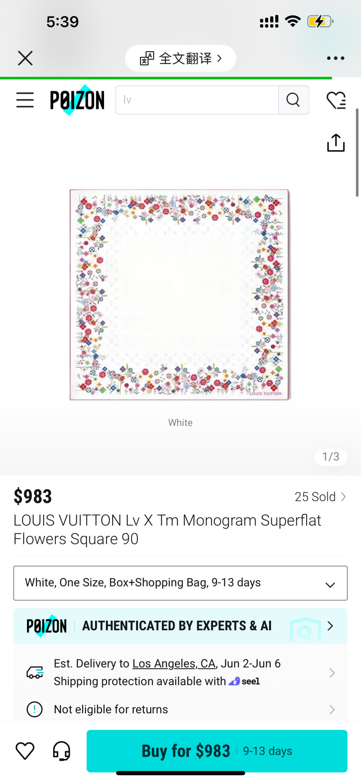This screenshot has width=361, height=782.
Task: Tap Buy for $983 button
Action: (x=217, y=751)
